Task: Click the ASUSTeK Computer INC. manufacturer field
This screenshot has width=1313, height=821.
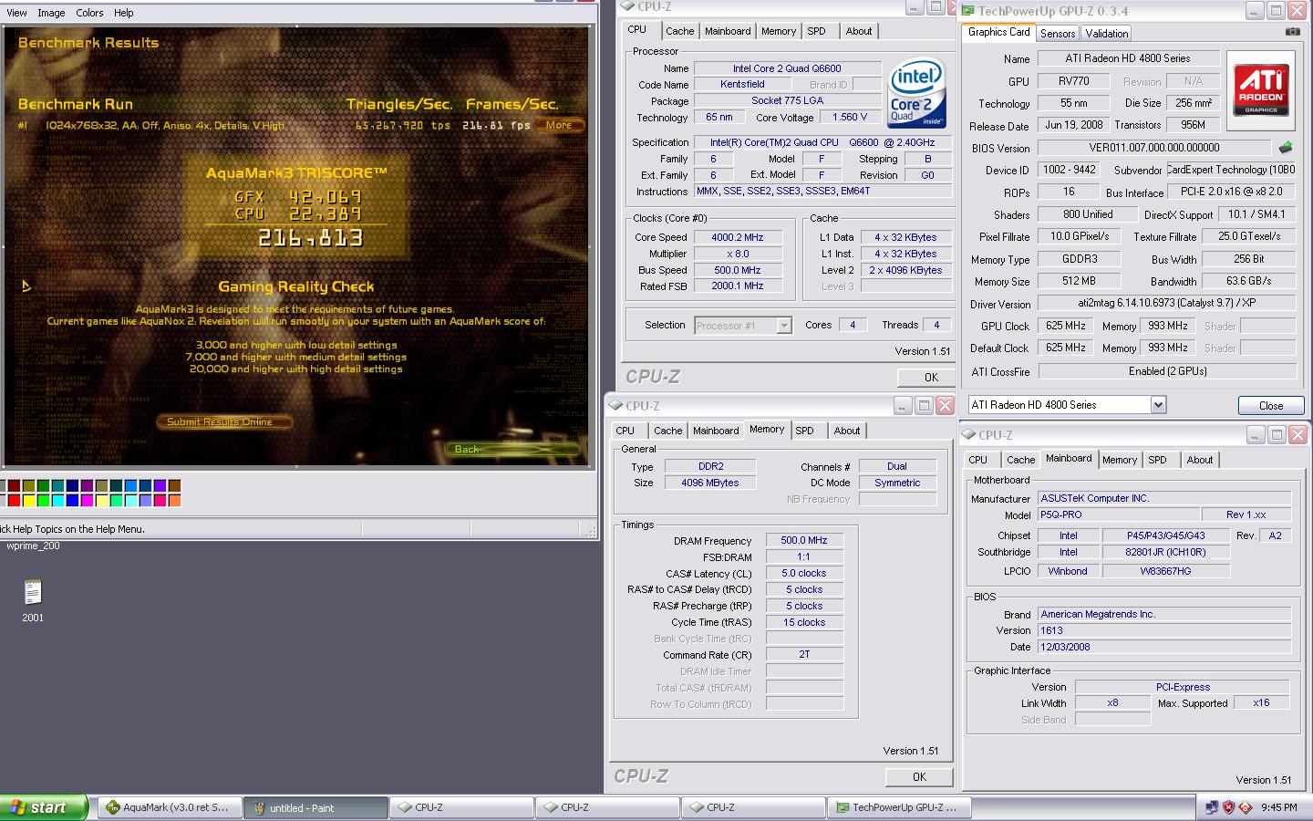Action: 1164,498
